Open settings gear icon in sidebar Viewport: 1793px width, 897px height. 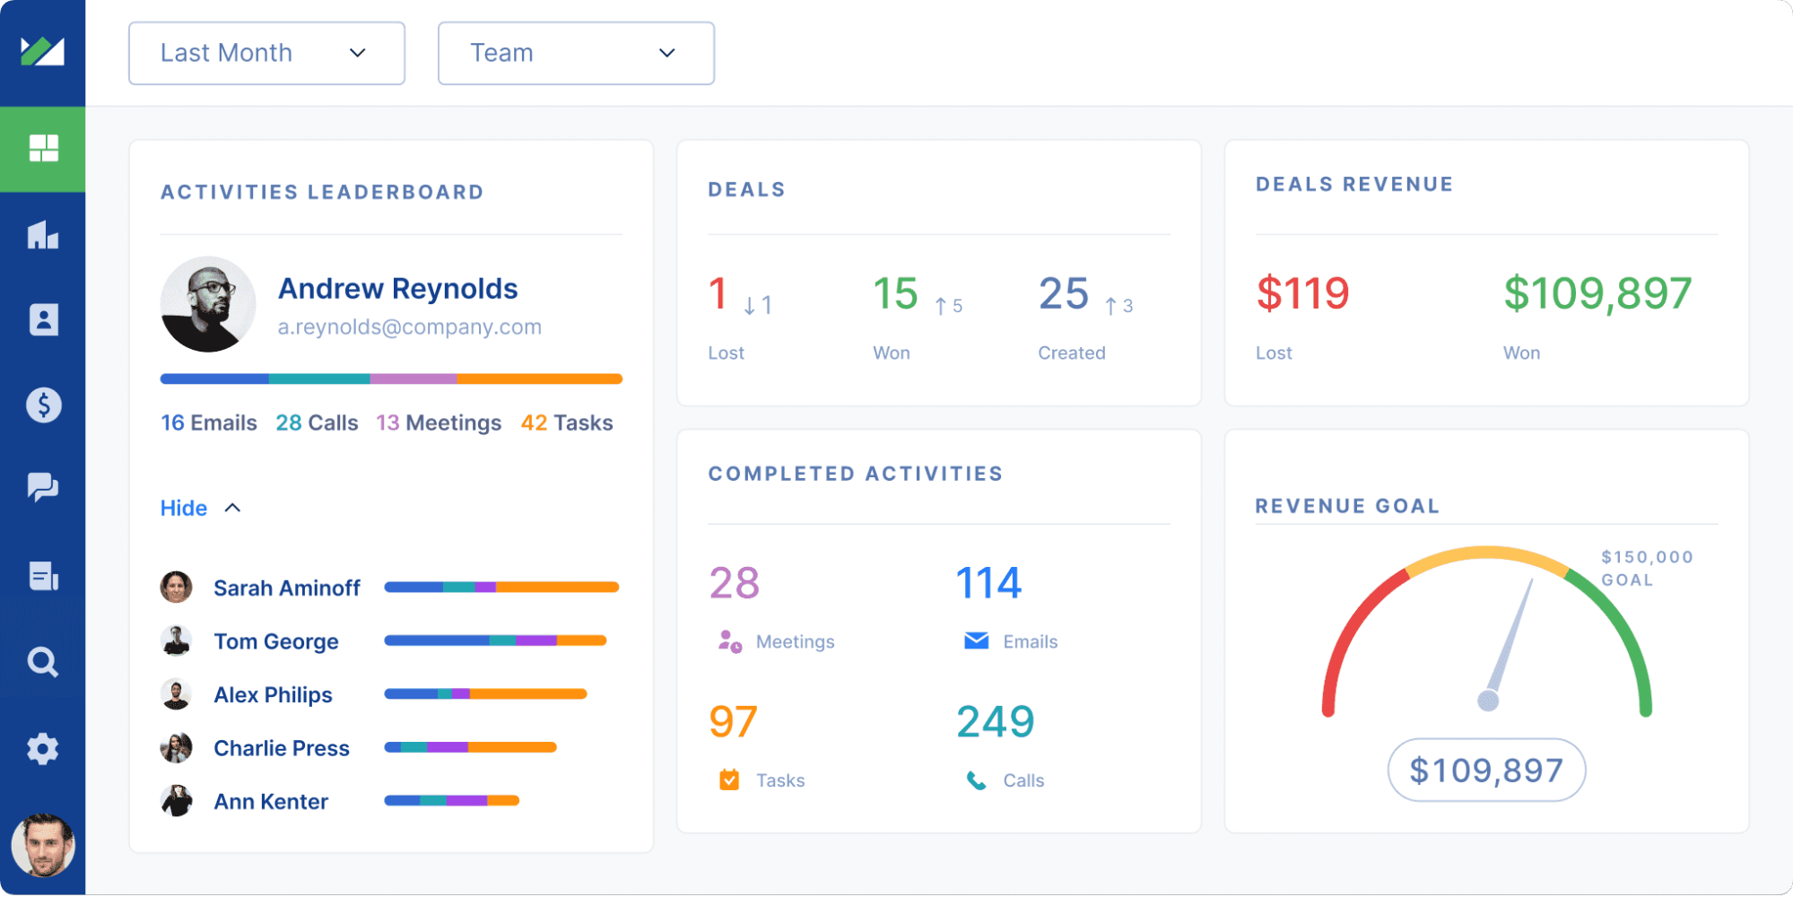[x=43, y=748]
